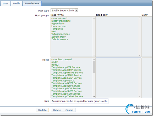Select Template App IMAP Service

pyautogui.click(x=66, y=75)
